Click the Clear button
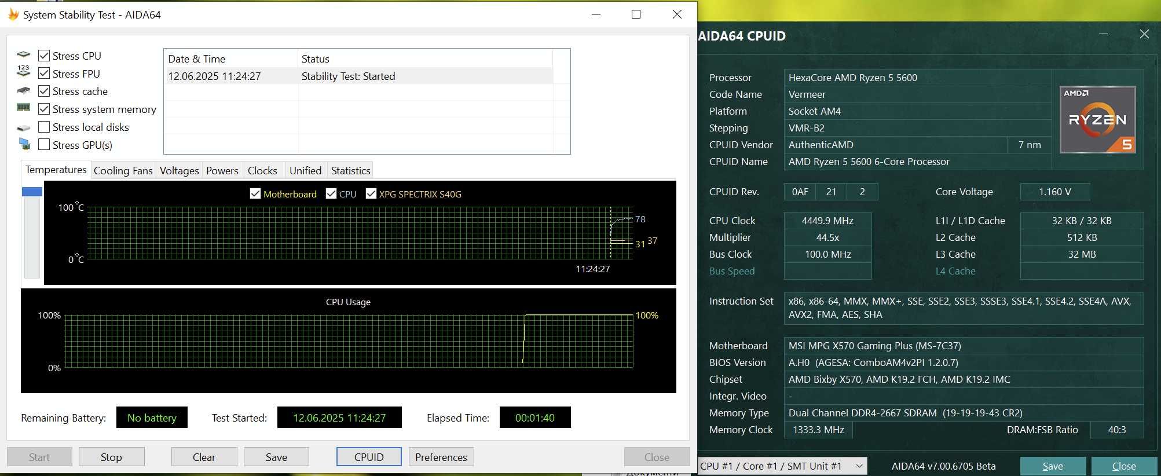The width and height of the screenshot is (1161, 476). click(204, 457)
